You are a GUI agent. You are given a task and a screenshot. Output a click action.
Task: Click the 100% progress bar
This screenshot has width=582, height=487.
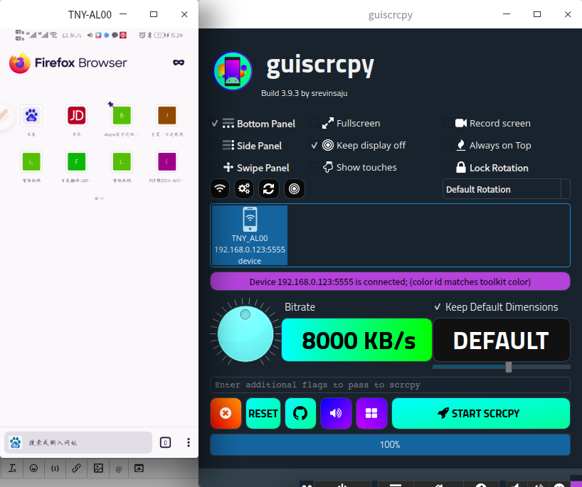point(390,444)
